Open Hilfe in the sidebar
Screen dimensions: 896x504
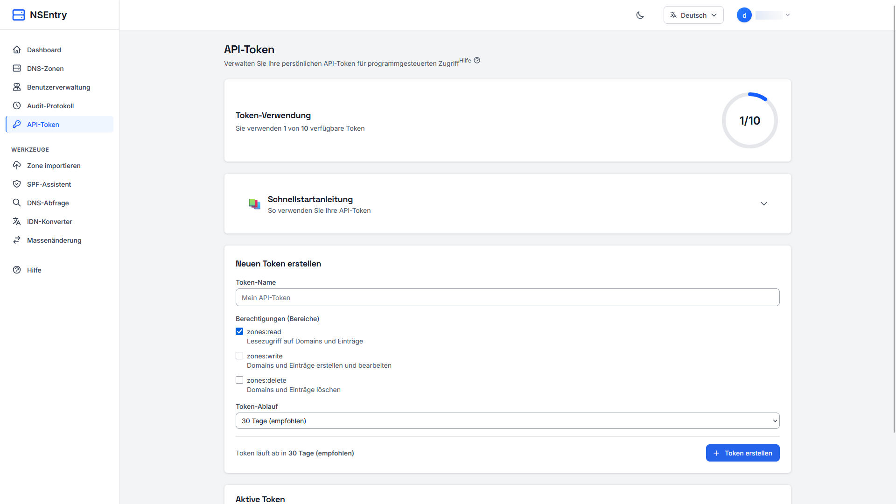pyautogui.click(x=60, y=270)
